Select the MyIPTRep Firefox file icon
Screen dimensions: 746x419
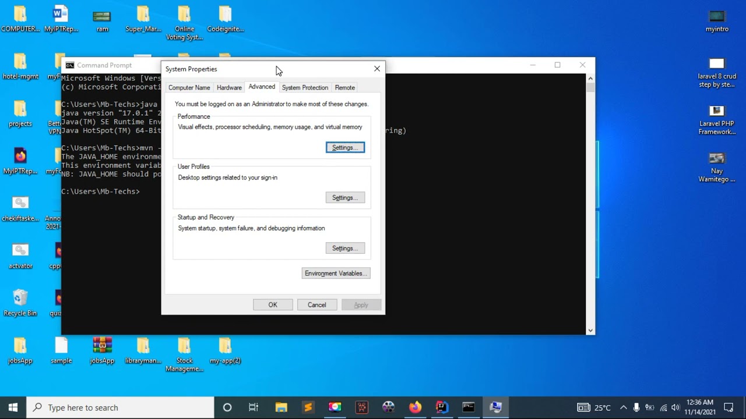pyautogui.click(x=20, y=161)
